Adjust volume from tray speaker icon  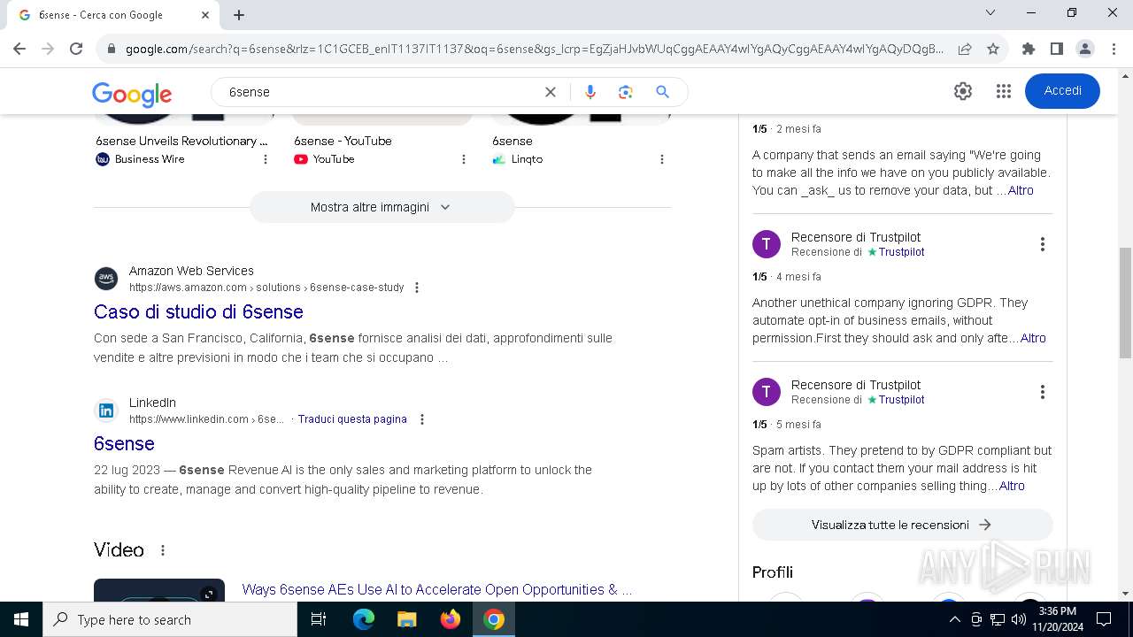coord(1019,619)
